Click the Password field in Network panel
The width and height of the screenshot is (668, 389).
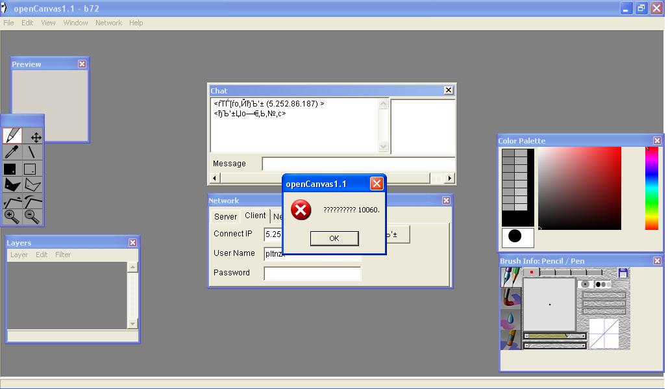[x=312, y=273]
